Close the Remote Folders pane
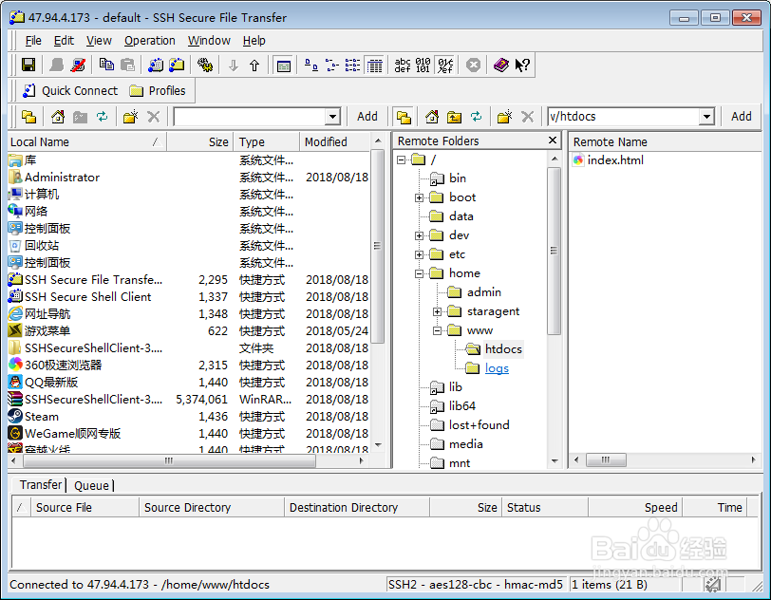The image size is (771, 600). [x=553, y=141]
